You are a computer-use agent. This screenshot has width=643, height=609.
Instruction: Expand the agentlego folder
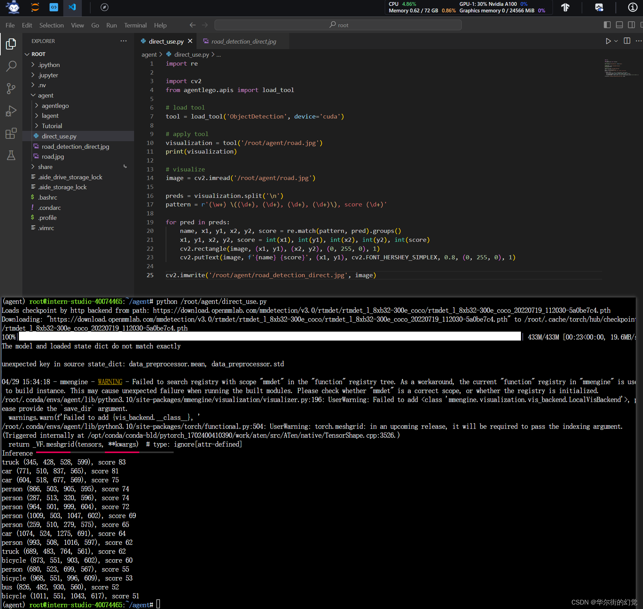click(x=78, y=105)
